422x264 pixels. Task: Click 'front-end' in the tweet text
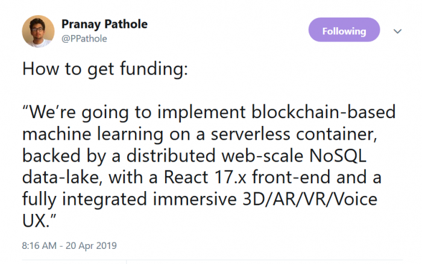(x=291, y=177)
